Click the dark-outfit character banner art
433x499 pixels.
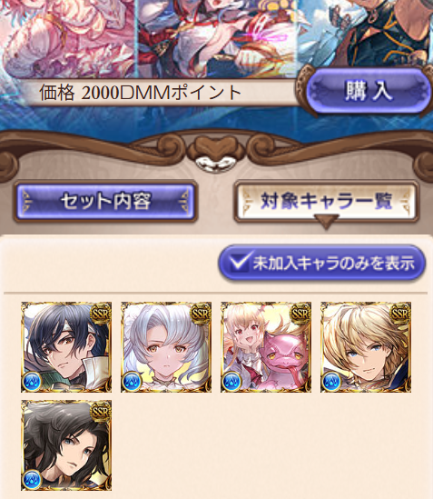coord(366,34)
